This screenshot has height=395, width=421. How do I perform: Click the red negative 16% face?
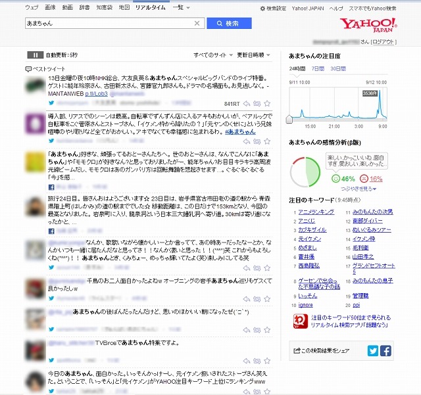(364, 179)
